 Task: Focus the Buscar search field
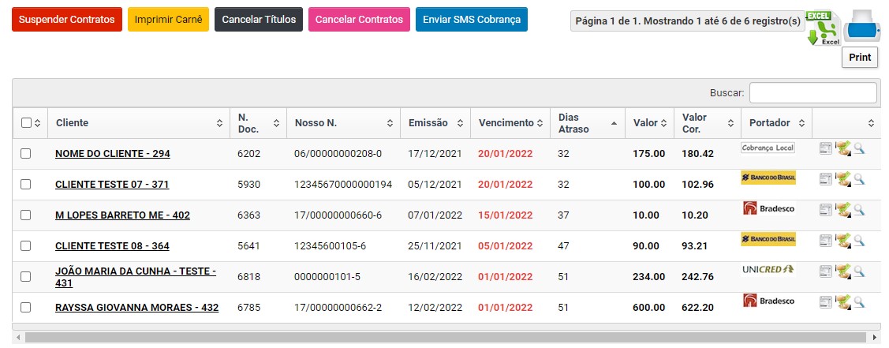click(812, 93)
